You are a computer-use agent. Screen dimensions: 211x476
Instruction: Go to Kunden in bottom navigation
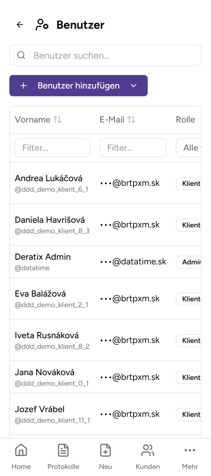[x=148, y=456]
